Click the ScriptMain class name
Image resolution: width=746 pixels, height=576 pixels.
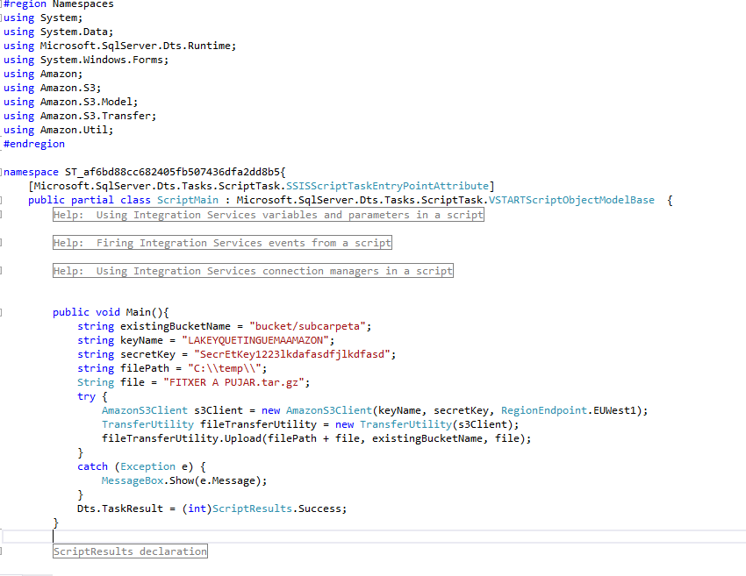188,200
